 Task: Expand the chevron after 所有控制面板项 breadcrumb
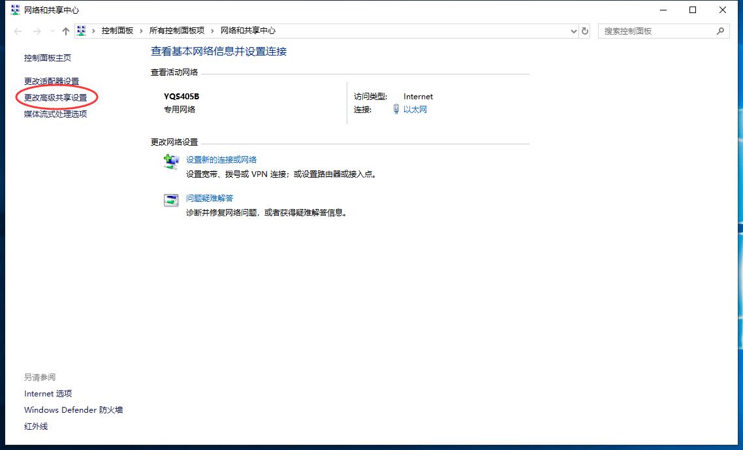coord(213,31)
